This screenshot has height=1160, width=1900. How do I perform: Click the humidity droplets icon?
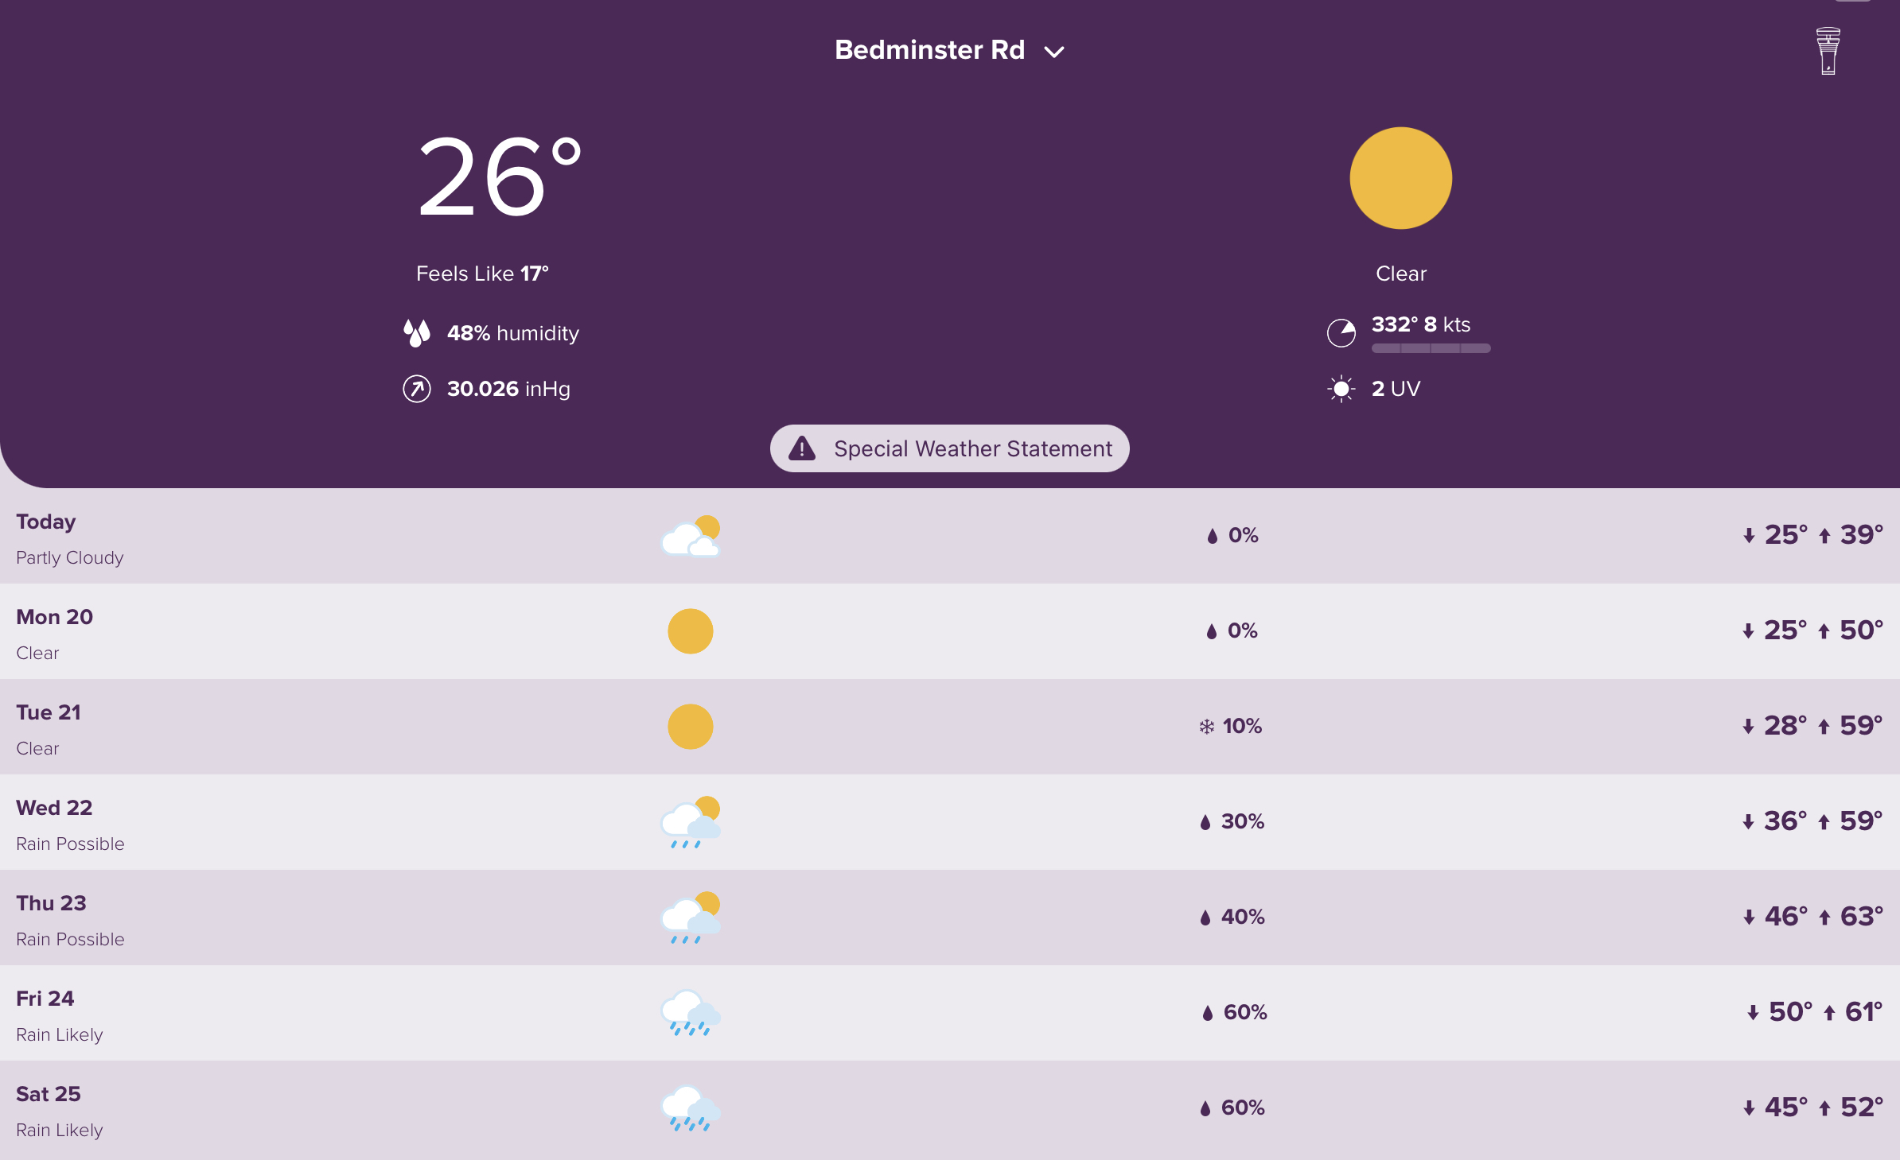click(x=416, y=332)
